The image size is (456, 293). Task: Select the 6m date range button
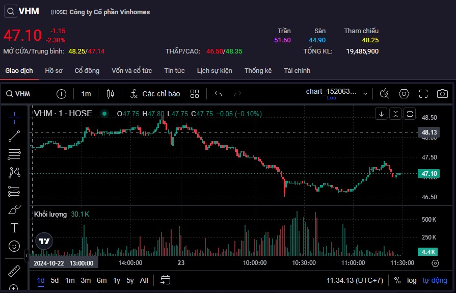point(101,280)
